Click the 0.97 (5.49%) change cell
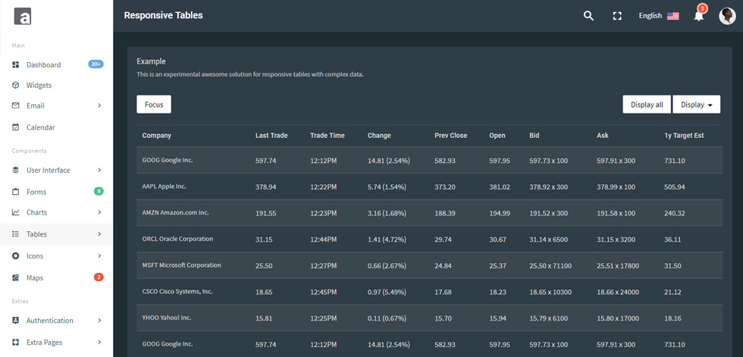Viewport: 743px width, 357px height. (387, 292)
